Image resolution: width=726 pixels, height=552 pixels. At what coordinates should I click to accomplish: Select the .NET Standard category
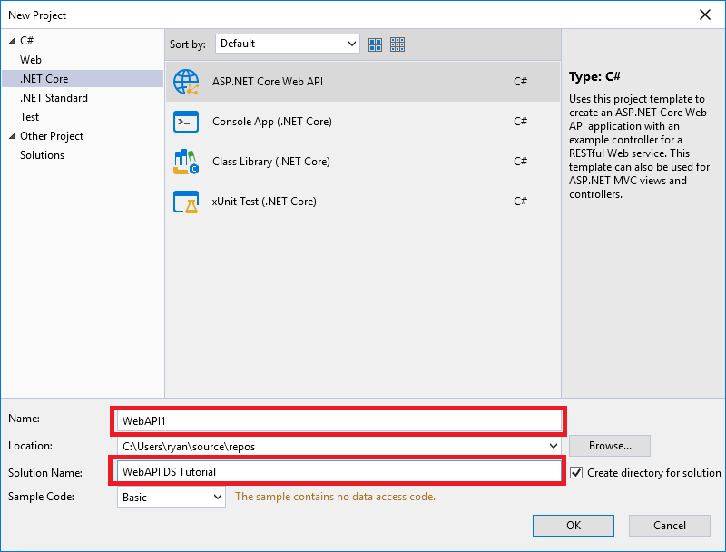[x=54, y=98]
